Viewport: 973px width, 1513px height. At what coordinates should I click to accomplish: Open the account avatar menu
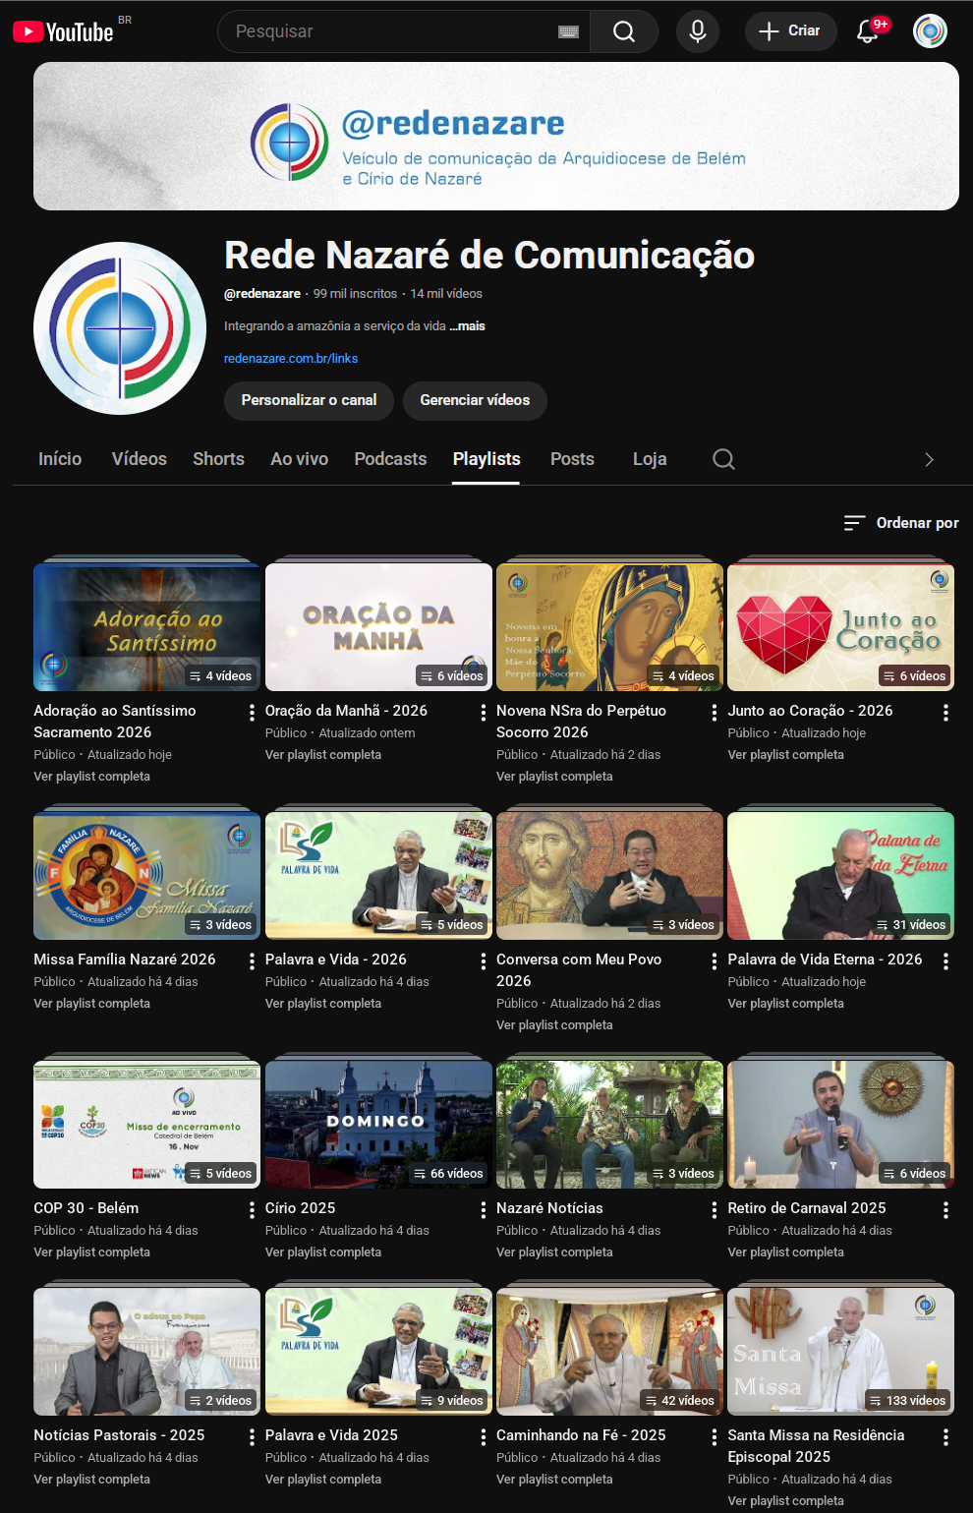(929, 31)
